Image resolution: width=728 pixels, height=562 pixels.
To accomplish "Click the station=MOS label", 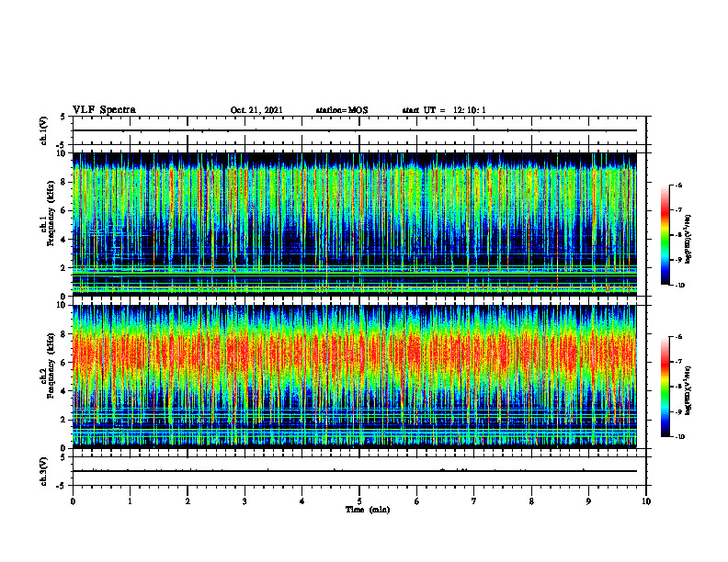I will click(x=342, y=110).
